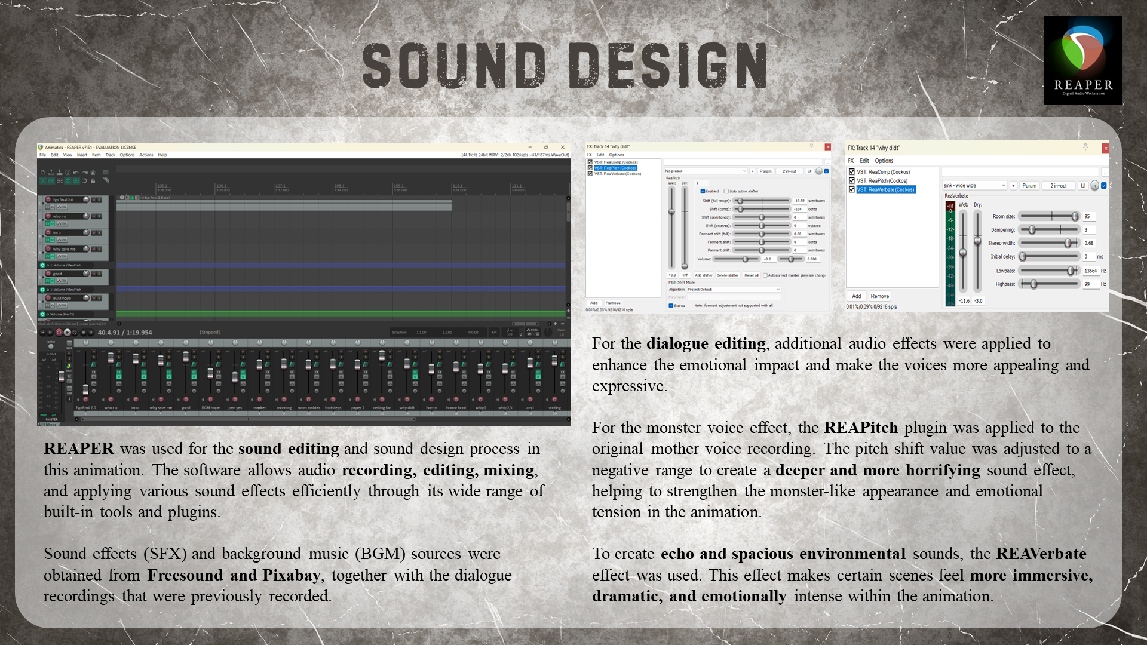Select 'VST: ReaComp (Cockos)' in ReaPitch window list
This screenshot has height=645, width=1147.
tap(616, 162)
